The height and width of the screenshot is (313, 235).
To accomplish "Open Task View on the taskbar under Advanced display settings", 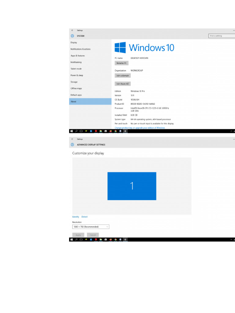I will (x=81, y=240).
